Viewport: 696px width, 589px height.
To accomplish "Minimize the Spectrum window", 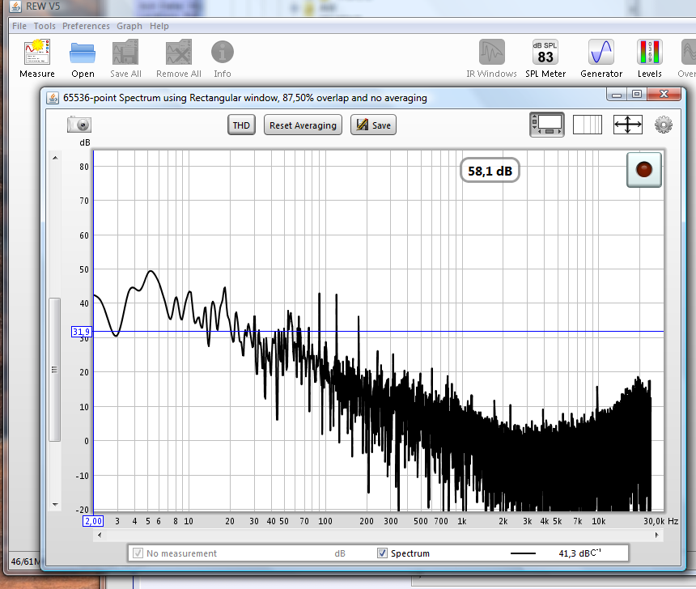I will (x=616, y=95).
